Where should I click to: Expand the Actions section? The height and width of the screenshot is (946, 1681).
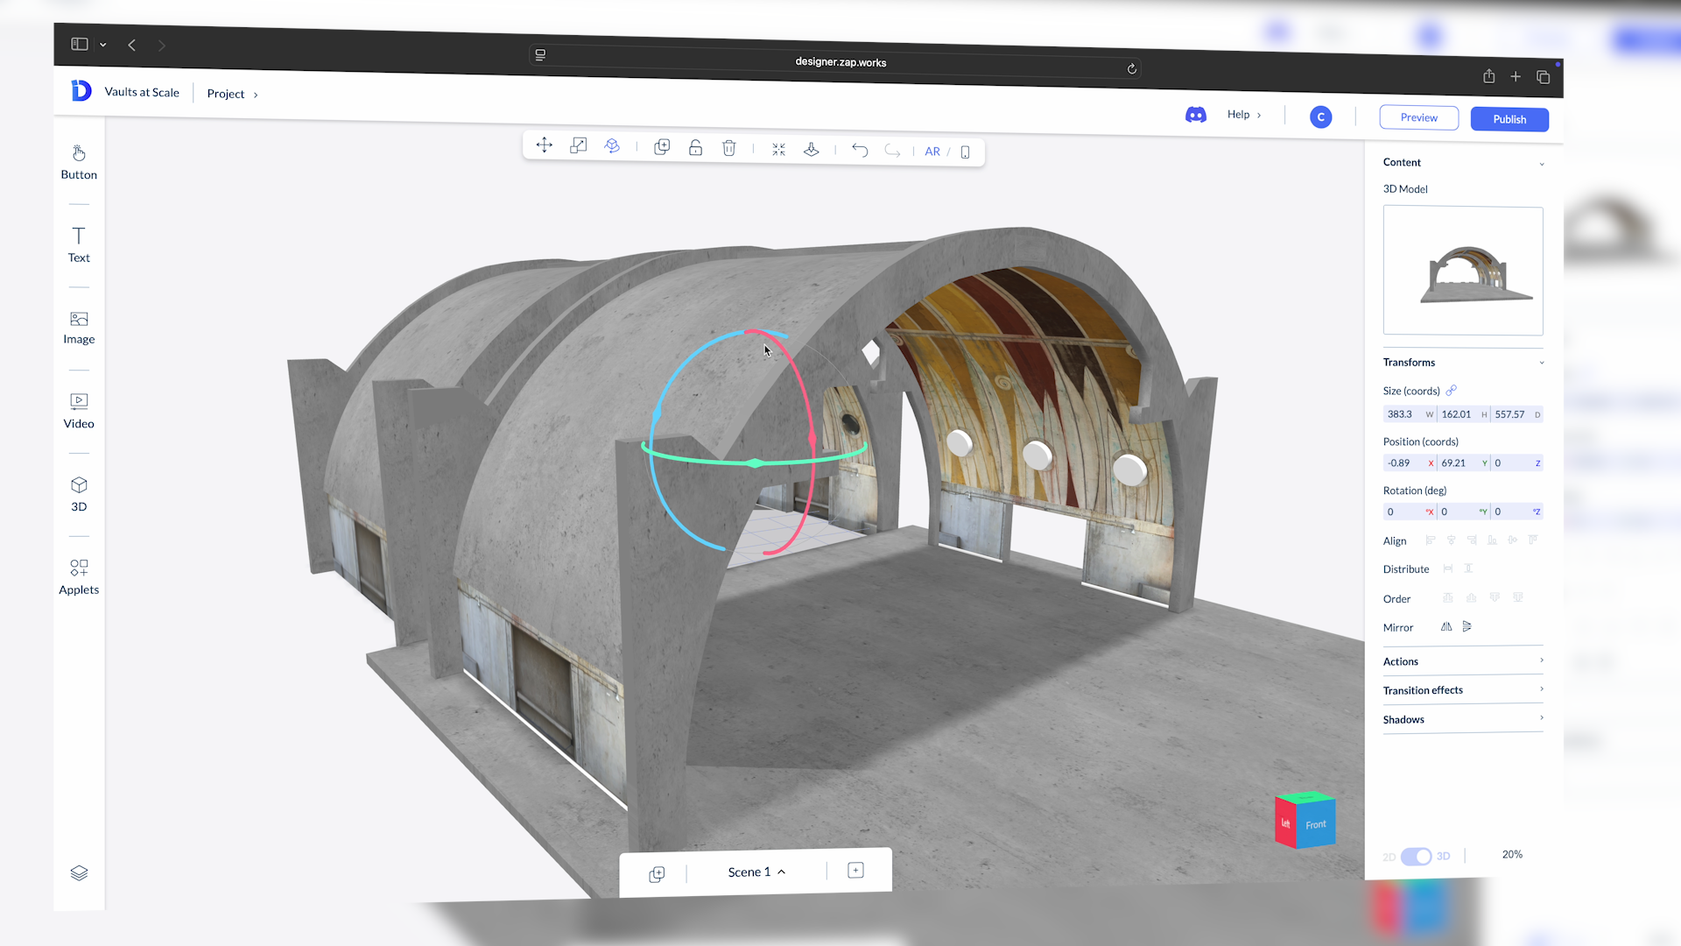tap(1462, 661)
